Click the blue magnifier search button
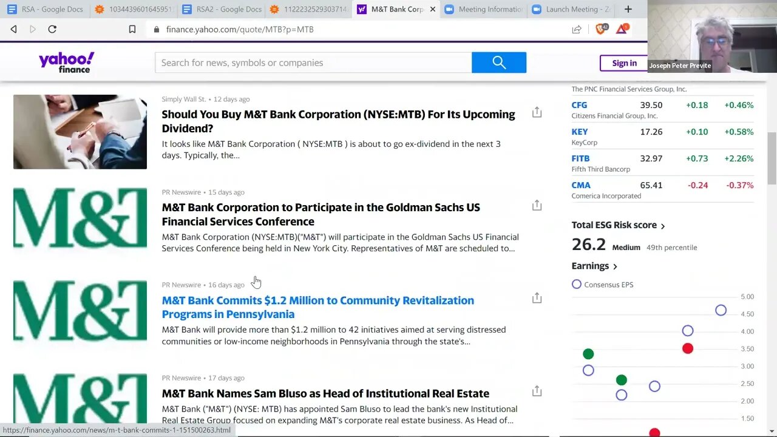This screenshot has width=777, height=437. pyautogui.click(x=499, y=63)
